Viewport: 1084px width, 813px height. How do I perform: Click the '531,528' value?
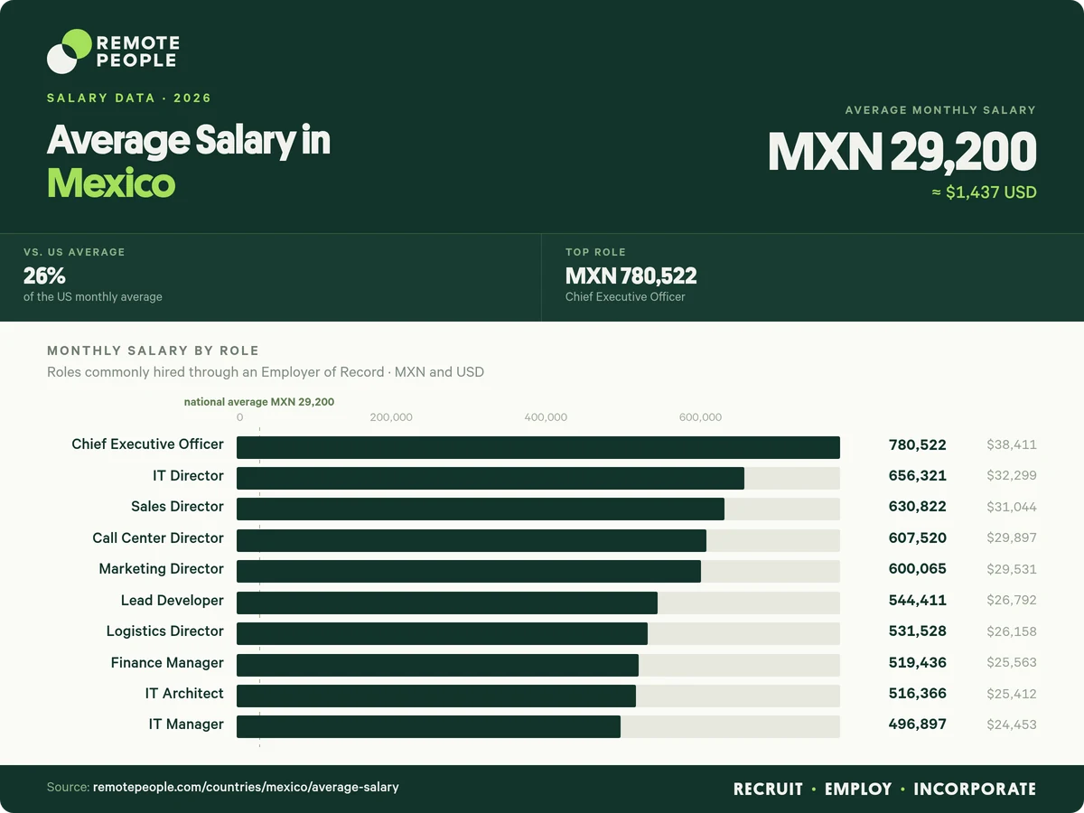coord(918,631)
